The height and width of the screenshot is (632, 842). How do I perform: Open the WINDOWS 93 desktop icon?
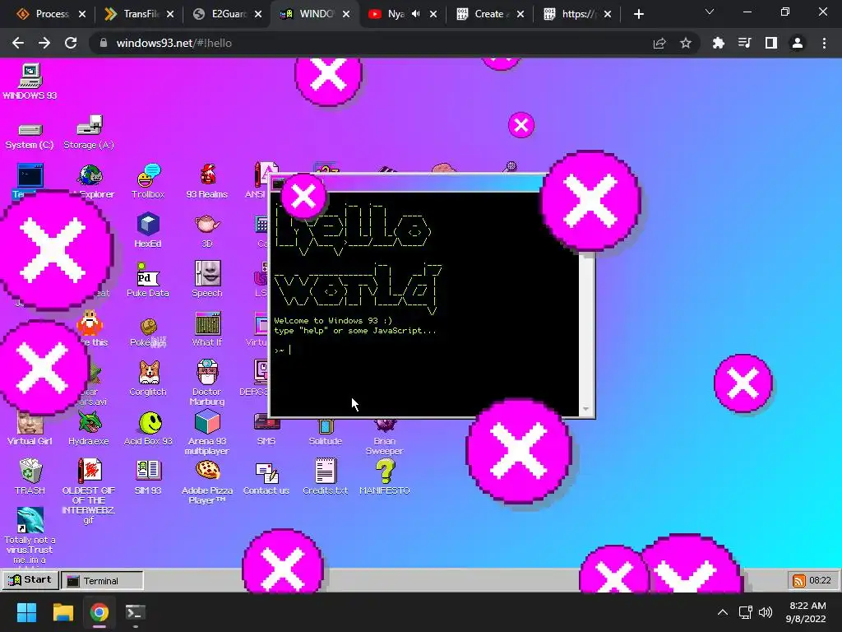click(x=30, y=81)
